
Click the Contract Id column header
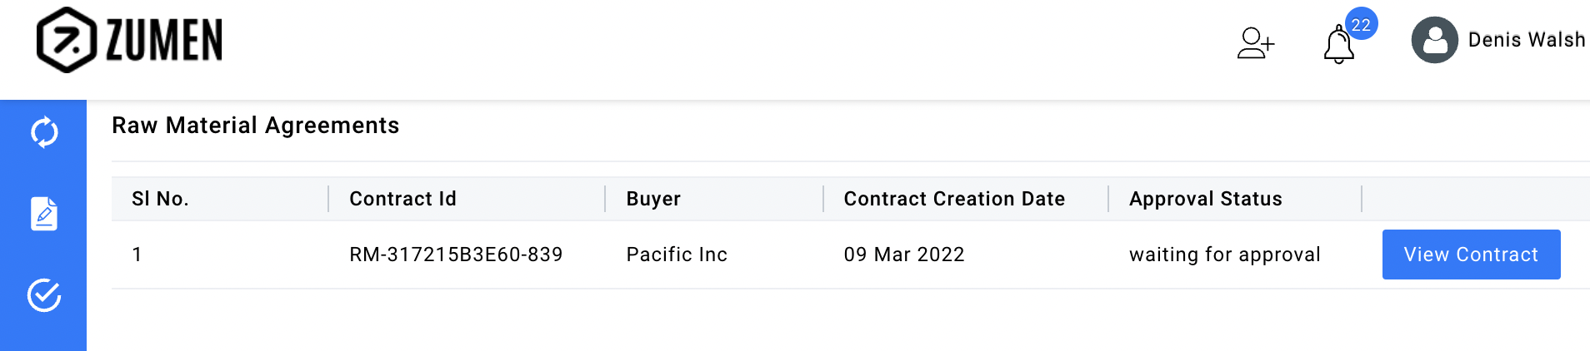tap(402, 199)
